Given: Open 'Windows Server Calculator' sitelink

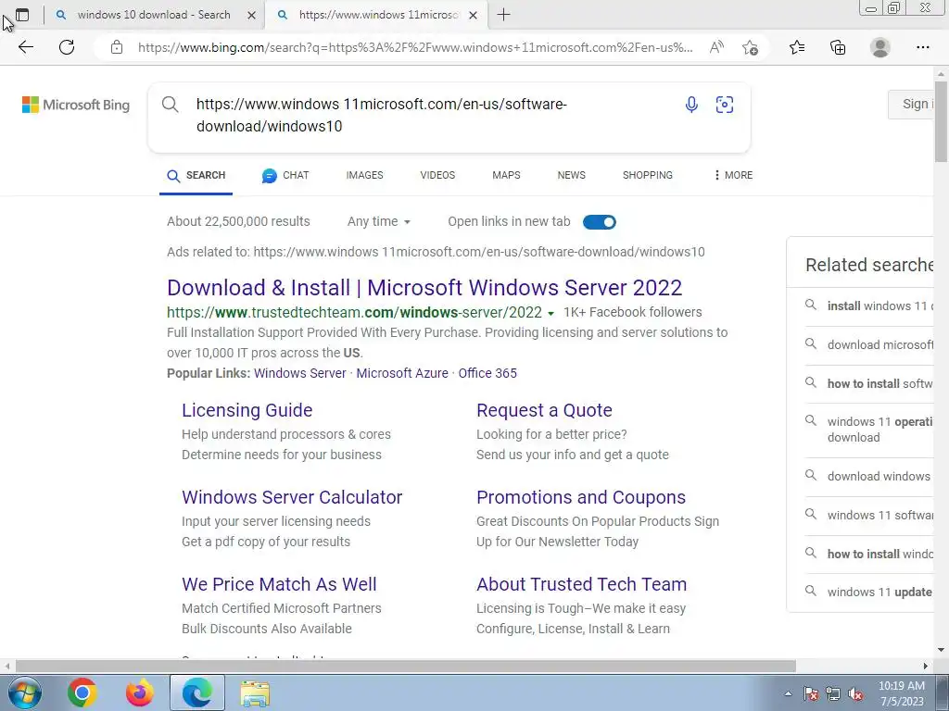Looking at the screenshot, I should [x=292, y=497].
